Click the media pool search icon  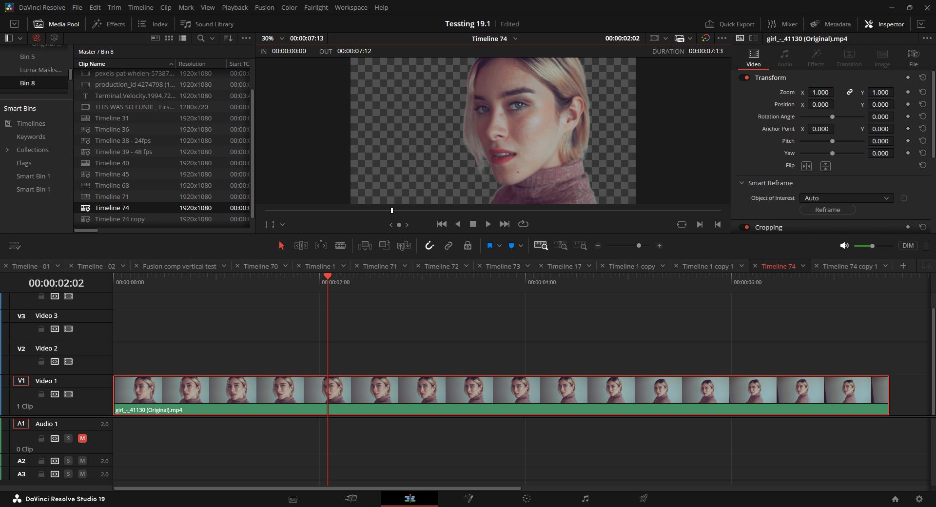[200, 38]
